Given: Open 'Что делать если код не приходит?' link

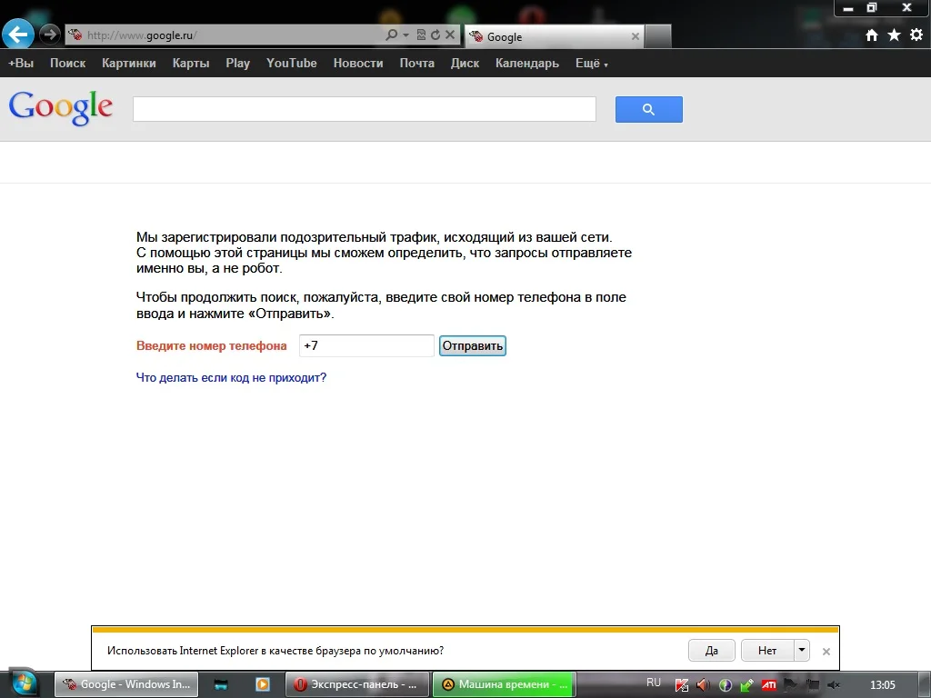Looking at the screenshot, I should [231, 377].
